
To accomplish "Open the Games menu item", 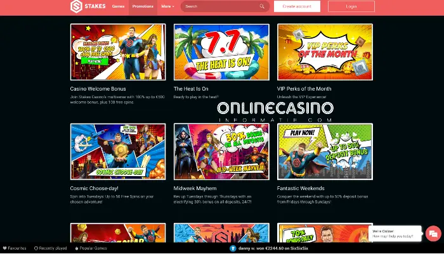I will coord(118,6).
